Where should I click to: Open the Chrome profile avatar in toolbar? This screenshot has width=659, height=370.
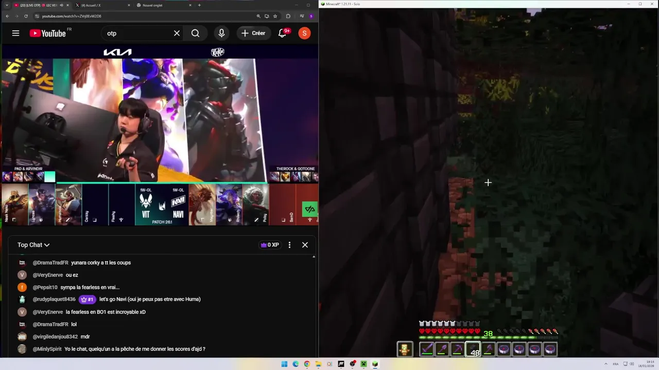point(311,16)
